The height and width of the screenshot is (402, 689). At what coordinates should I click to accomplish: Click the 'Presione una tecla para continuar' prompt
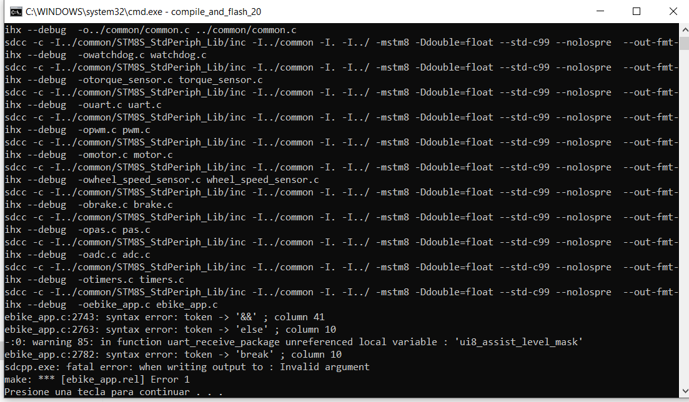point(113,392)
